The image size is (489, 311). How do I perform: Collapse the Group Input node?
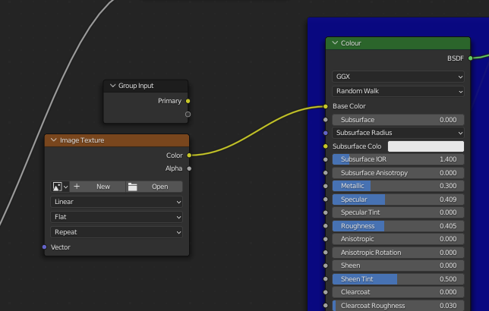click(112, 86)
